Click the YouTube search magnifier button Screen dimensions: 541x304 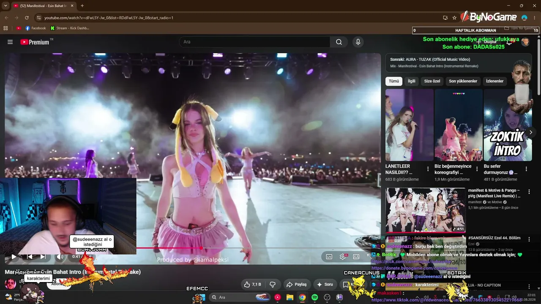coord(339,42)
